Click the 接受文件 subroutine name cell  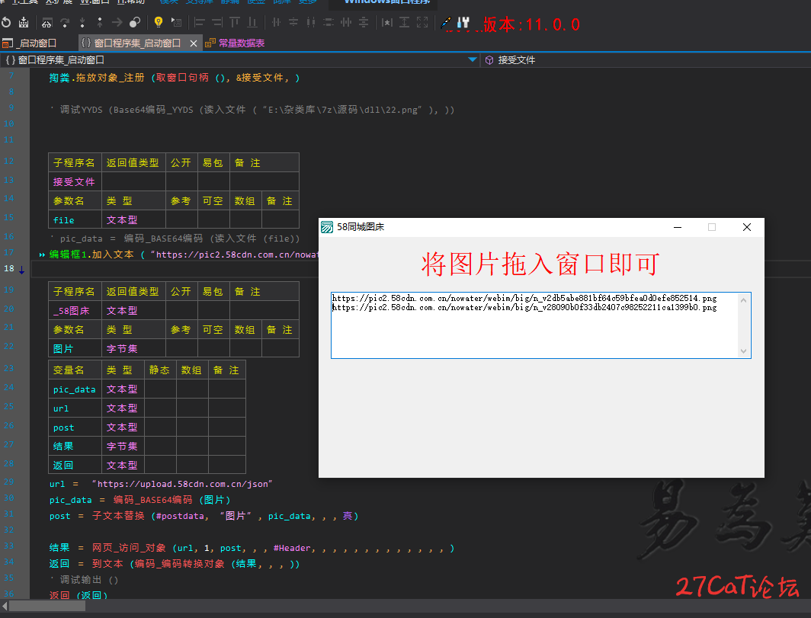pos(75,181)
